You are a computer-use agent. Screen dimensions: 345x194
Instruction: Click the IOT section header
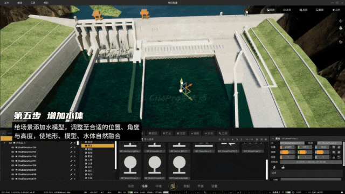[x=306, y=173]
